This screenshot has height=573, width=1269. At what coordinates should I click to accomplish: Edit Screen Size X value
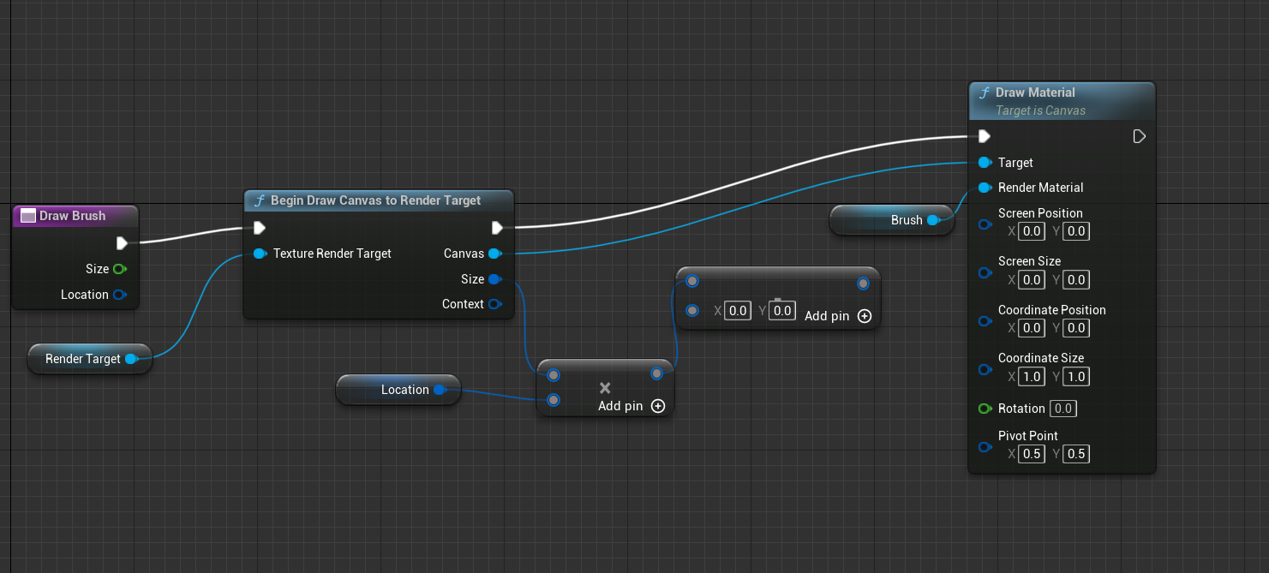click(1033, 279)
